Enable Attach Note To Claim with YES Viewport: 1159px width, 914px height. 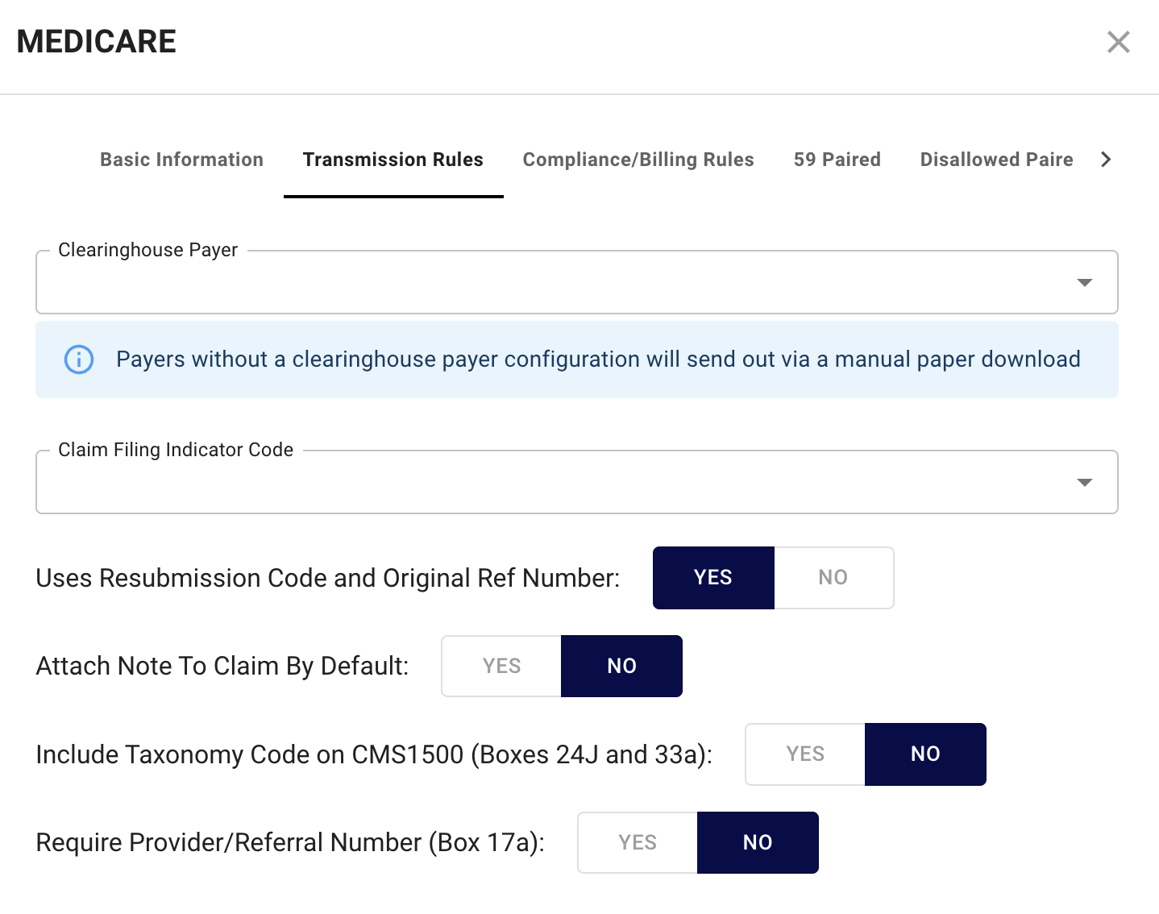[x=501, y=666]
